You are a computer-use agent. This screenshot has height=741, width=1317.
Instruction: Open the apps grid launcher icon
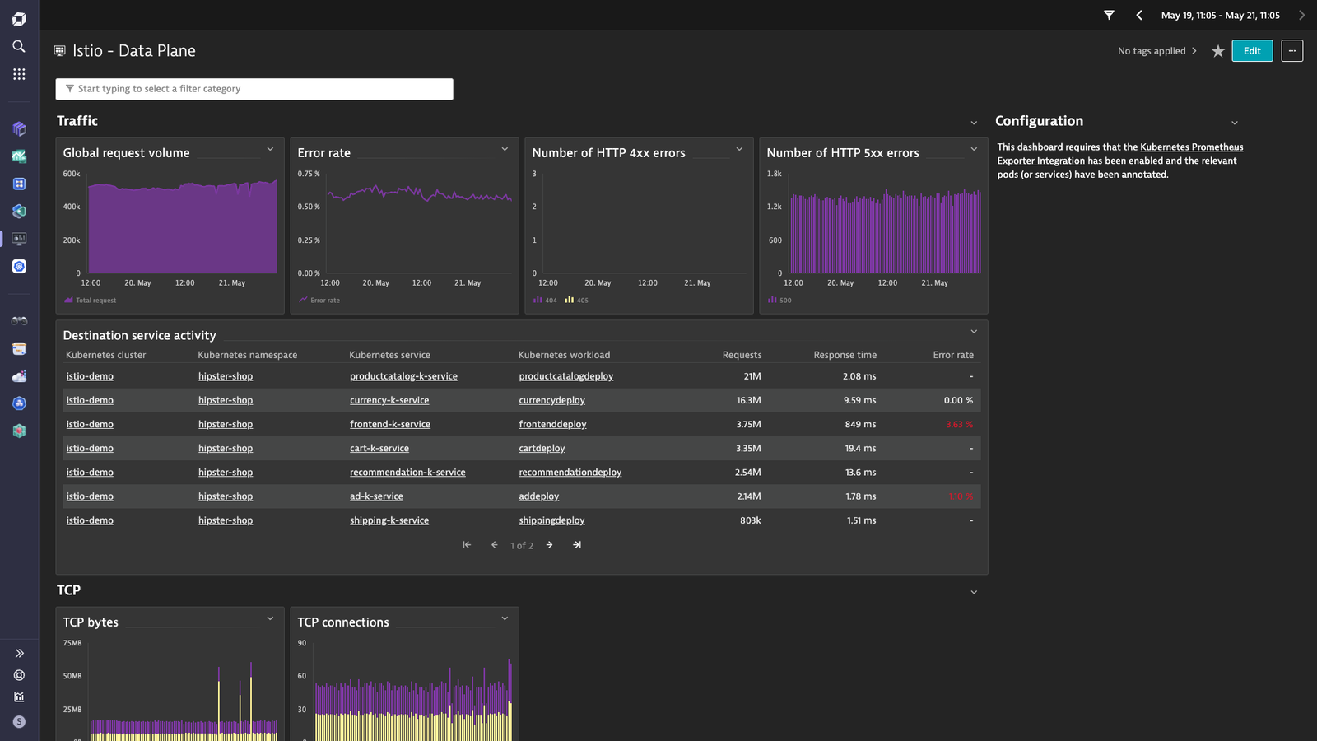pyautogui.click(x=19, y=74)
